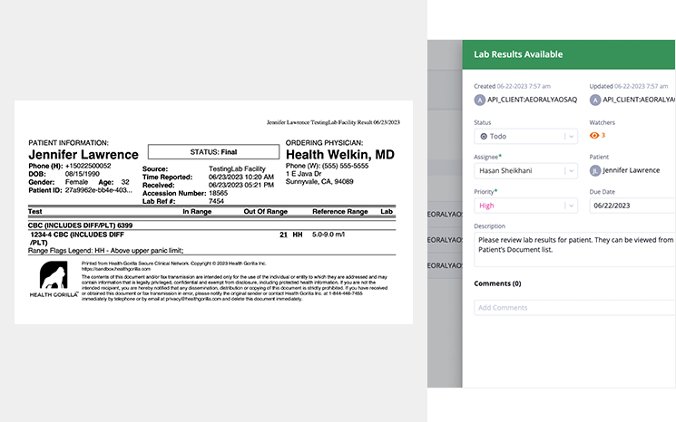Screen dimensions: 676x422
Task: Expand the Assignee dropdown for Hasan Sheikhani
Action: click(x=525, y=171)
